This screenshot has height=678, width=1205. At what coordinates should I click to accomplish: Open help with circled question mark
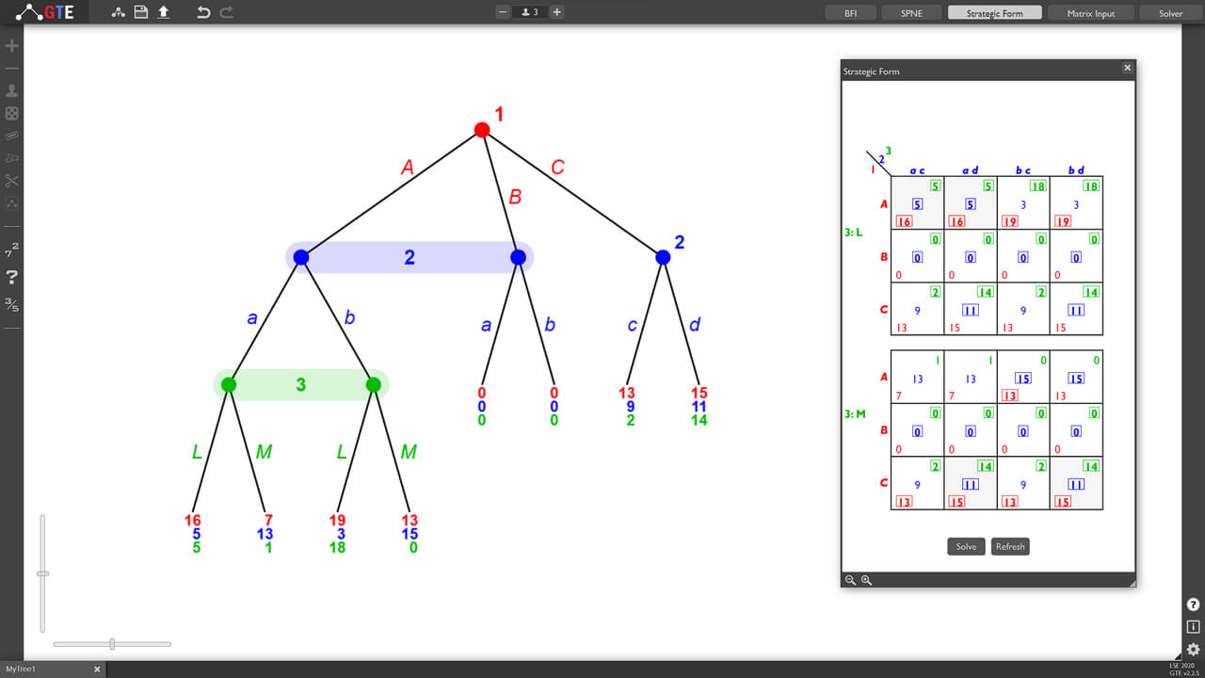tap(1193, 605)
